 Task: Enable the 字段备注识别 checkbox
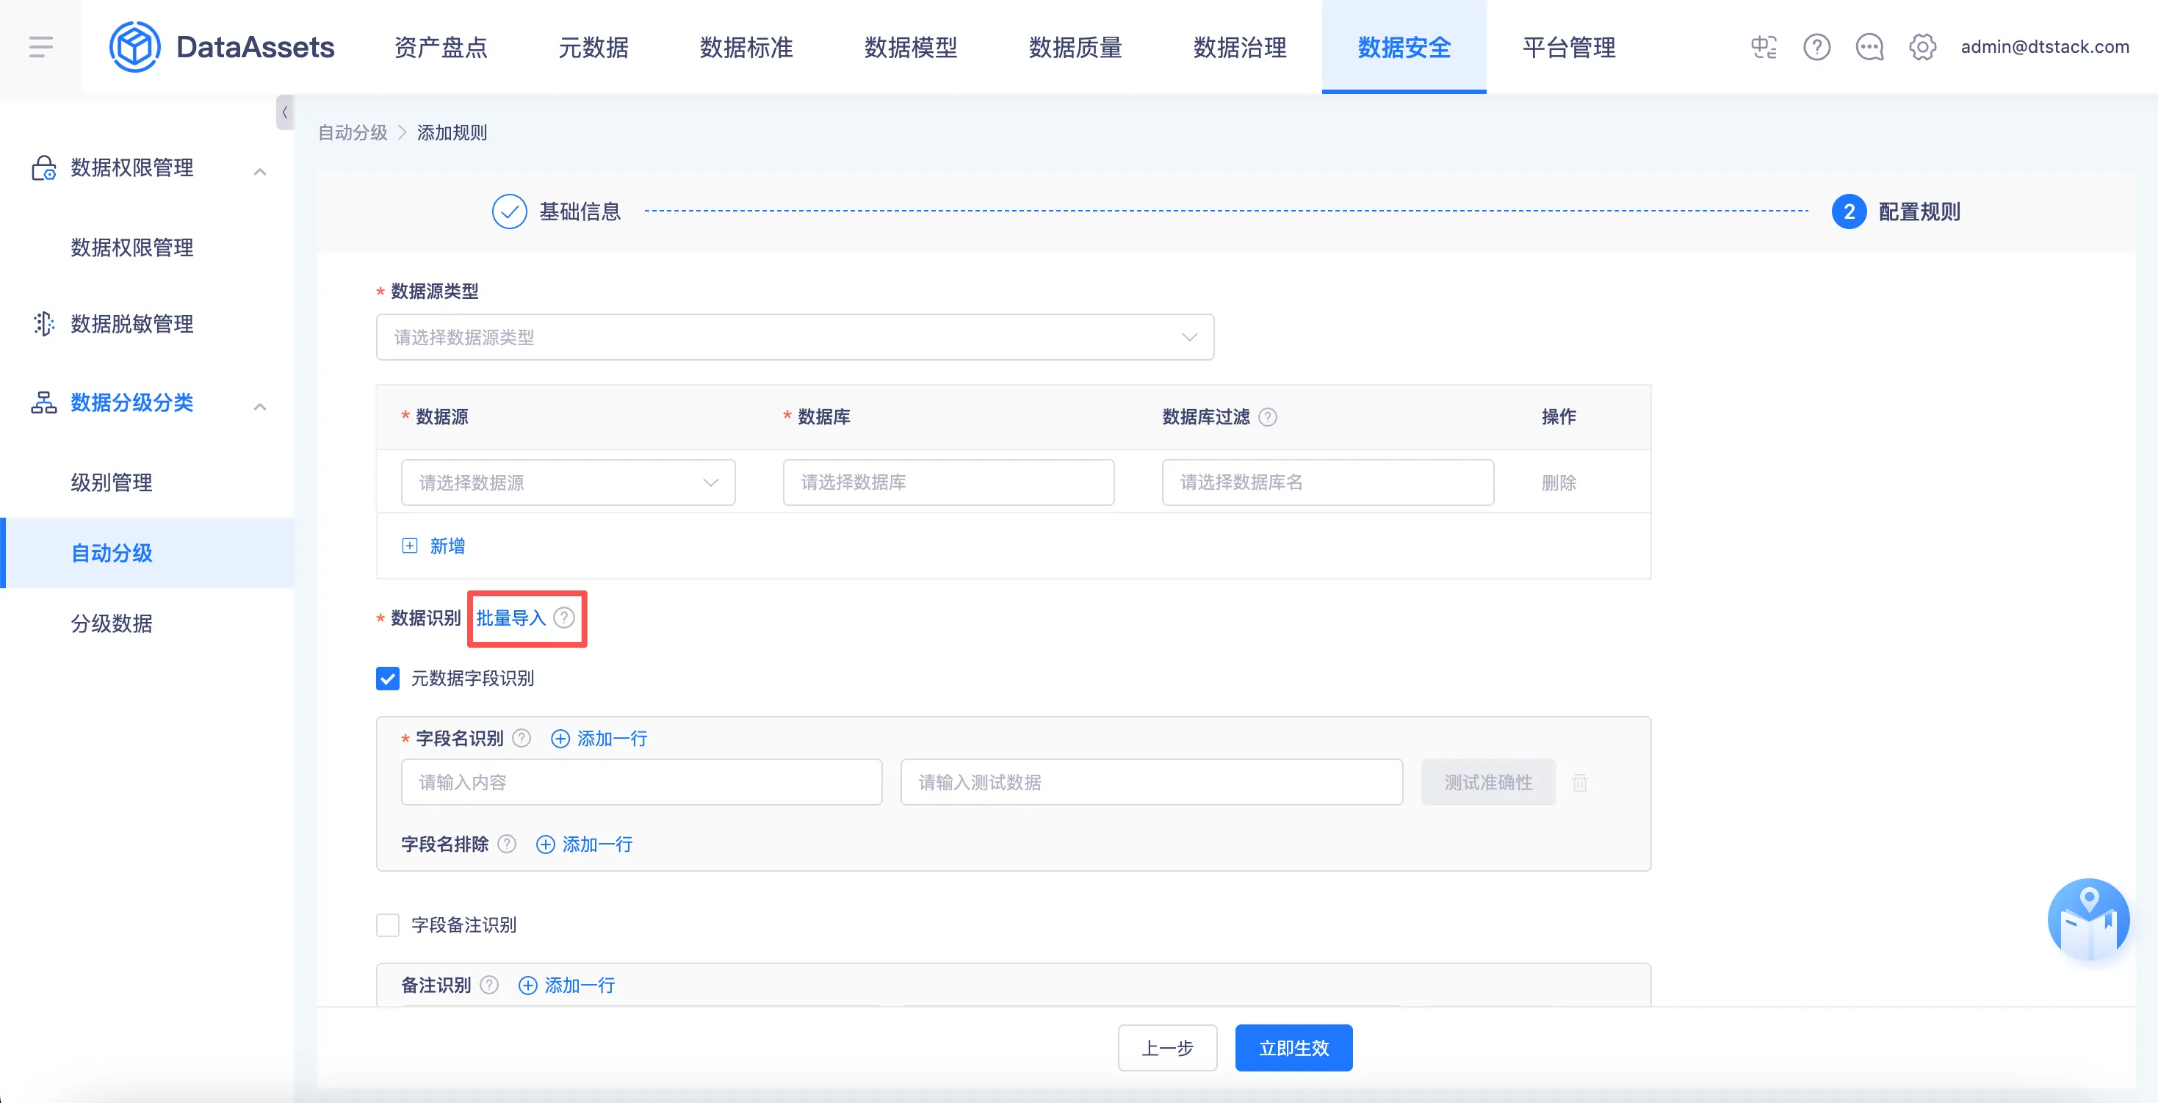(388, 925)
